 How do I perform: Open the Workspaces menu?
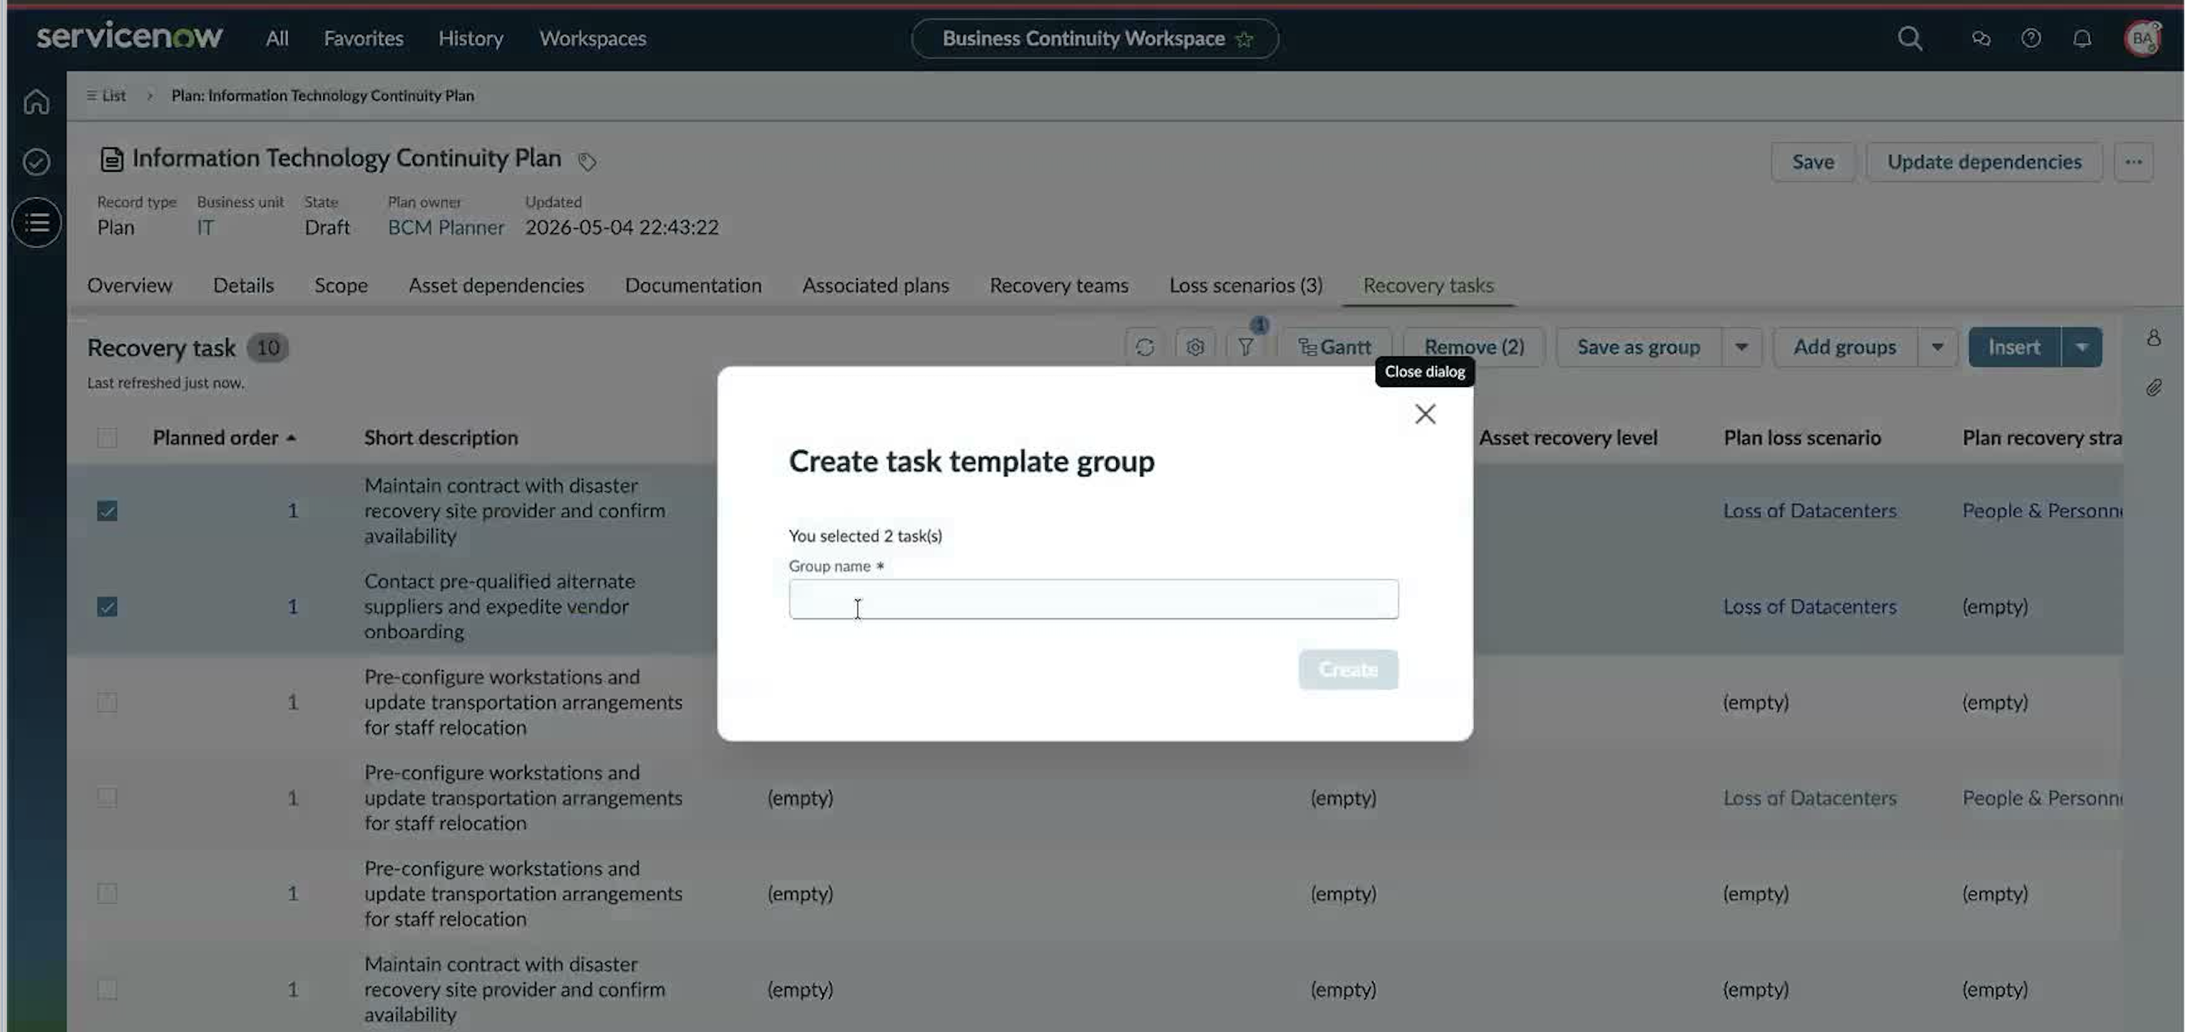point(593,38)
